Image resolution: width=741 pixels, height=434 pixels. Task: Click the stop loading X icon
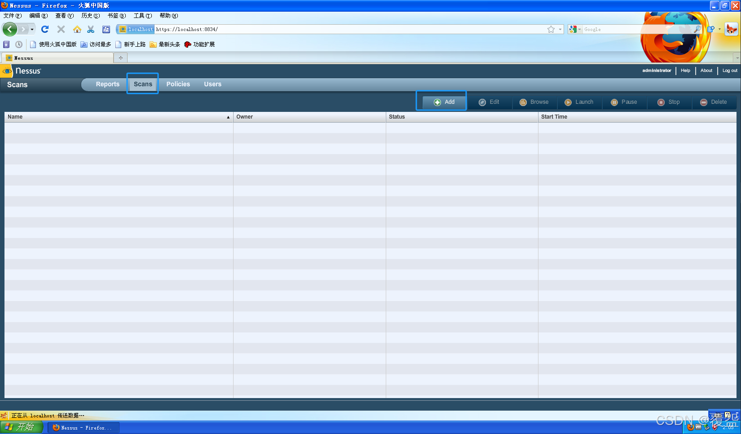point(61,29)
